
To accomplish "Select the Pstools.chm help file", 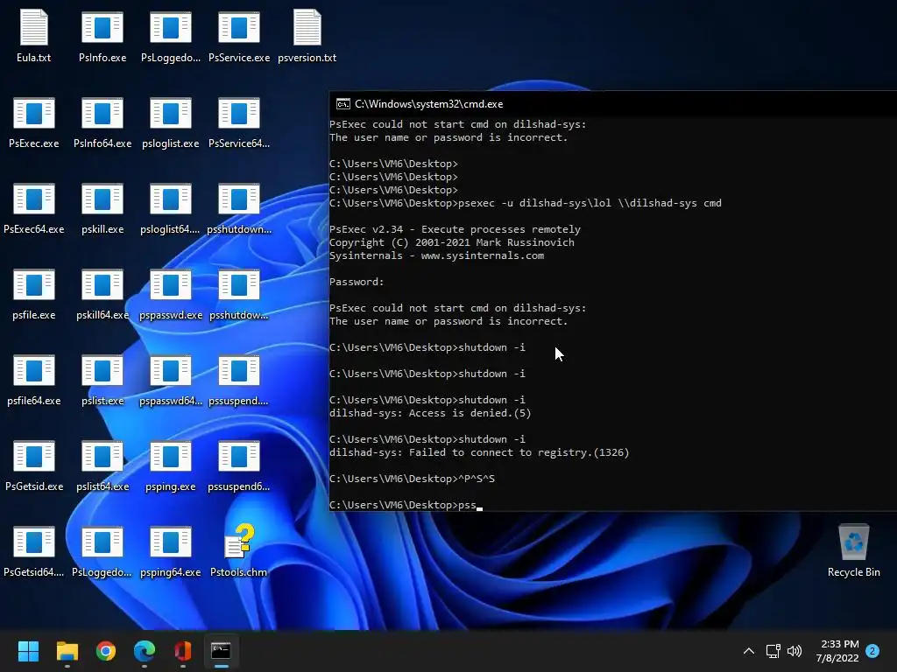I will pyautogui.click(x=239, y=550).
